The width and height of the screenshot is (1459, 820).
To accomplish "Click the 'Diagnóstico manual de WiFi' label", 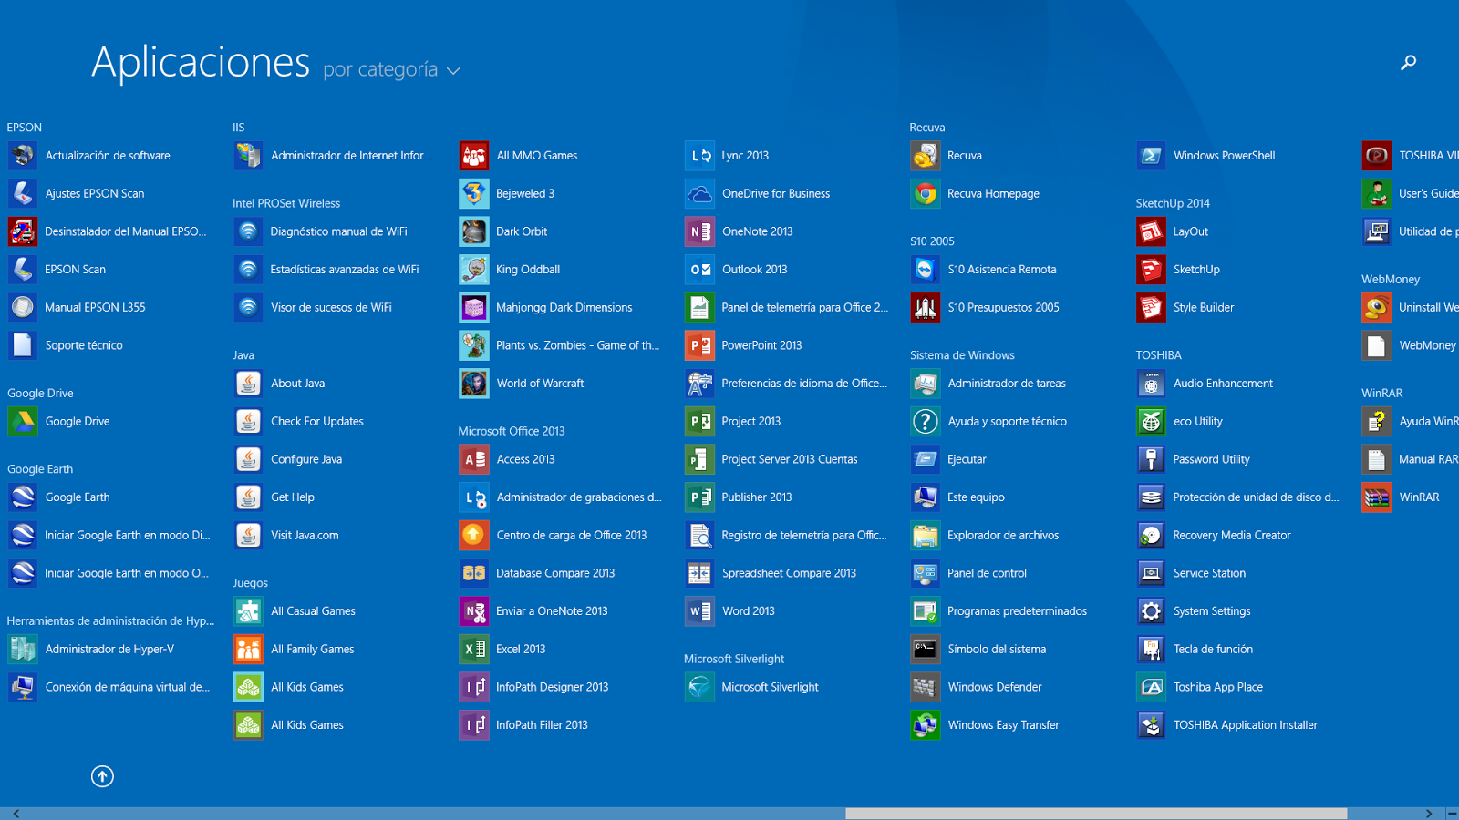I will pyautogui.click(x=338, y=231).
